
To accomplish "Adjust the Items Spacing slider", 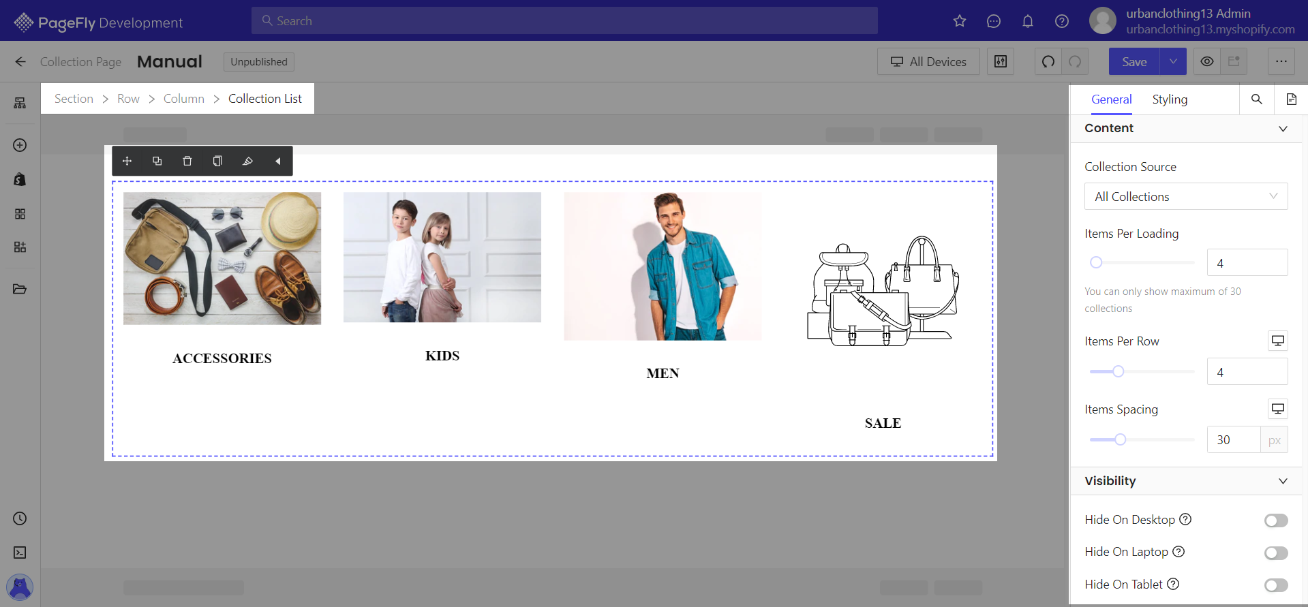I will (x=1142, y=439).
